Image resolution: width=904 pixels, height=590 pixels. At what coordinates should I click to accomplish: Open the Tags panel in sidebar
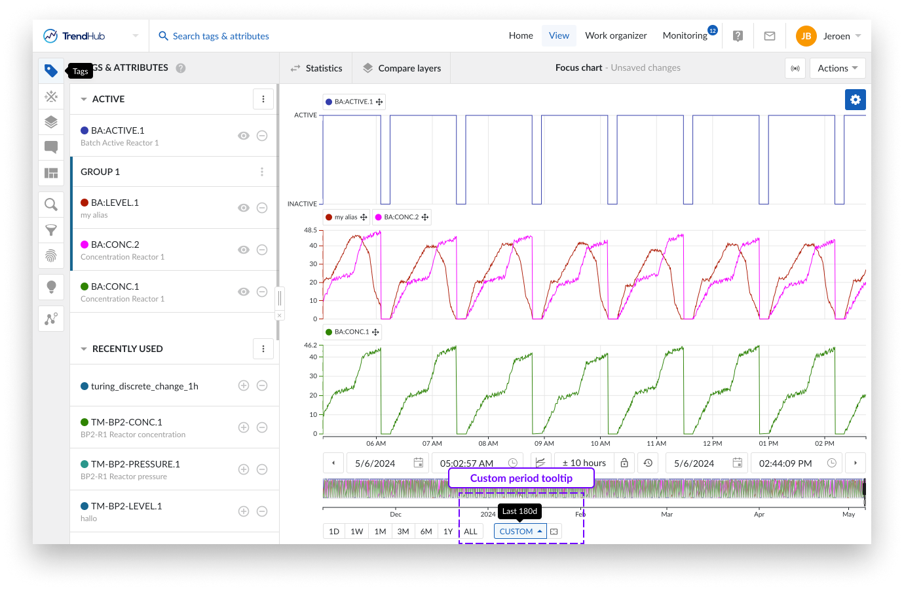(x=51, y=71)
